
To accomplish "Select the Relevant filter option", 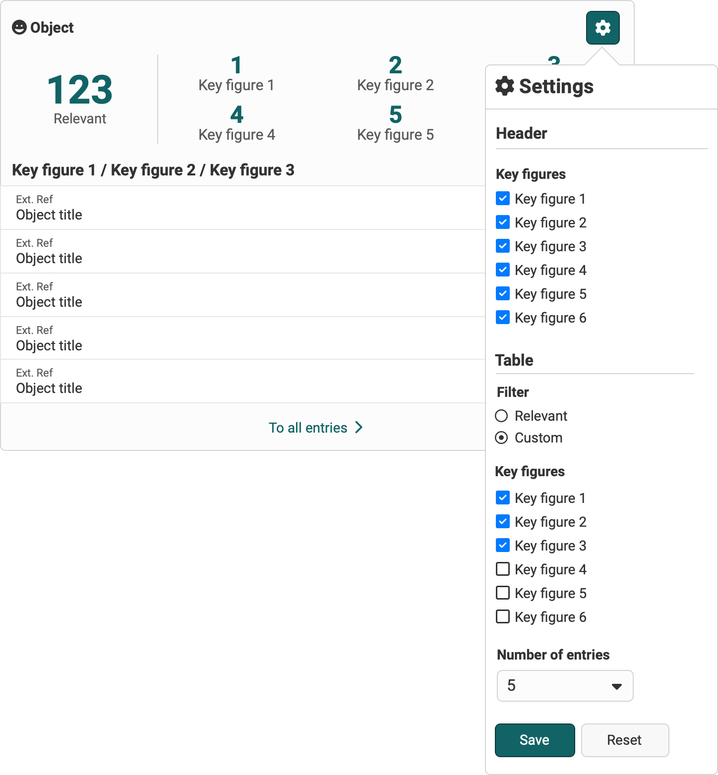I will (x=501, y=416).
